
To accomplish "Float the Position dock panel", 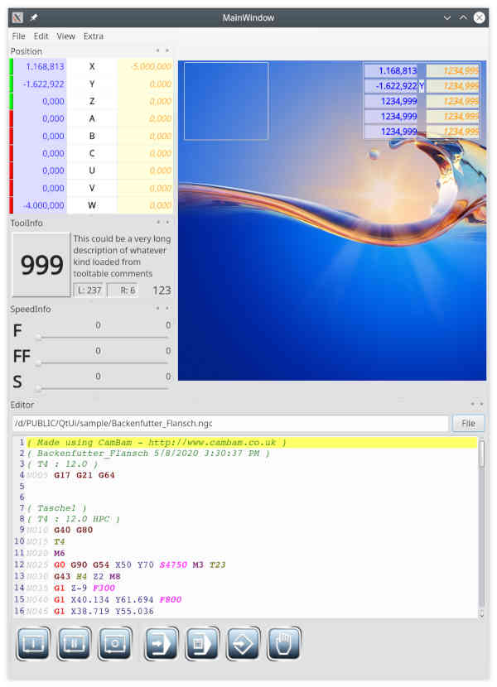I will 158,50.
